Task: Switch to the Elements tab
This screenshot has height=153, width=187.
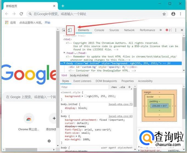Action: pyautogui.click(x=84, y=30)
